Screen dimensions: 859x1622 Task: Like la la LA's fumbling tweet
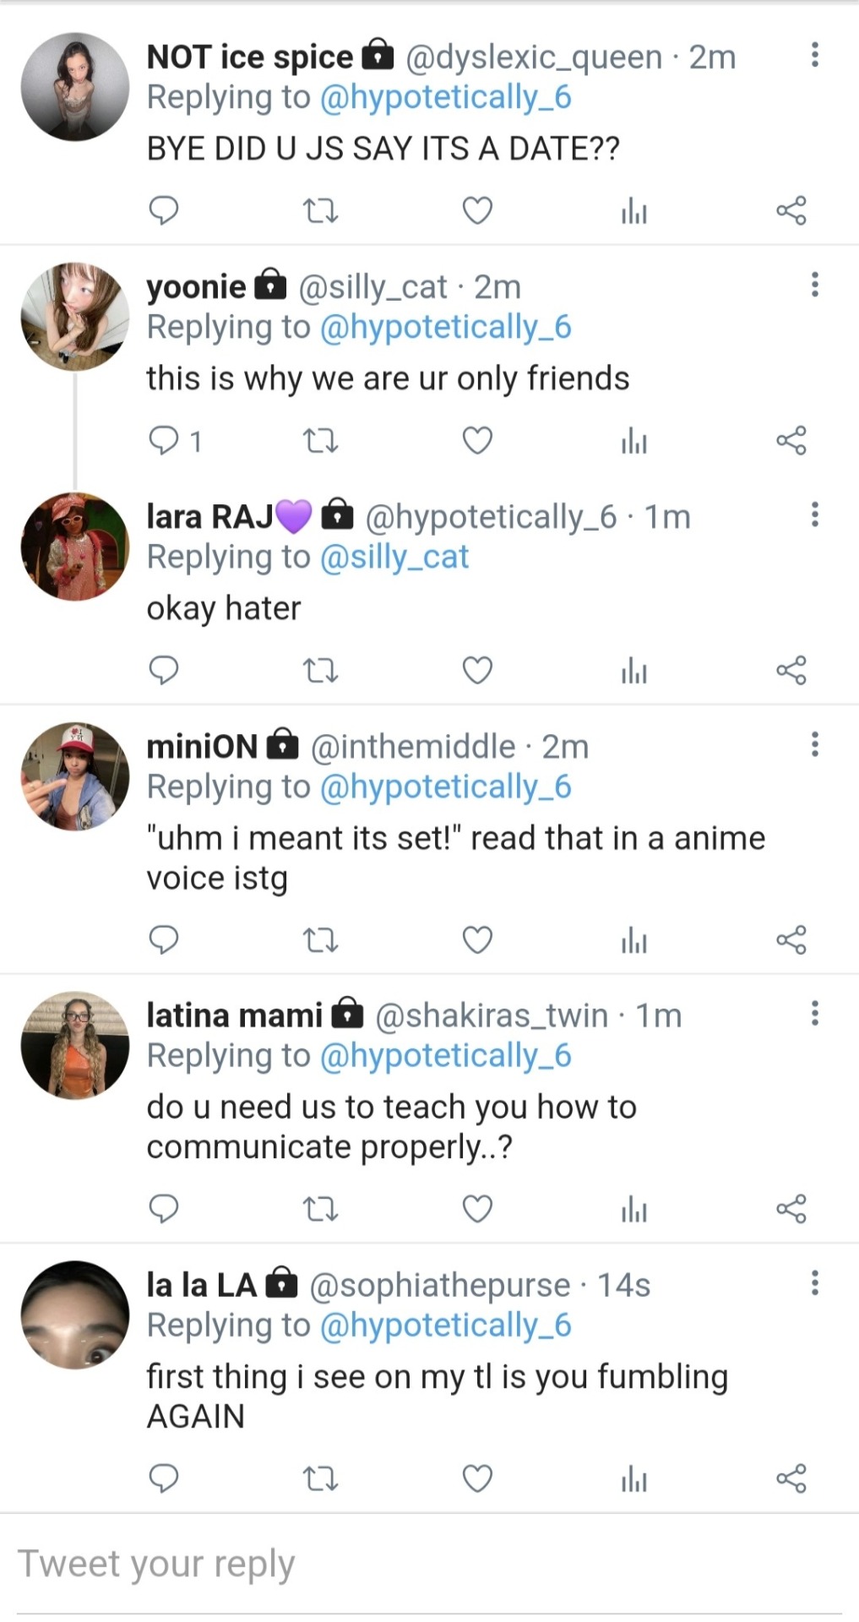477,1478
